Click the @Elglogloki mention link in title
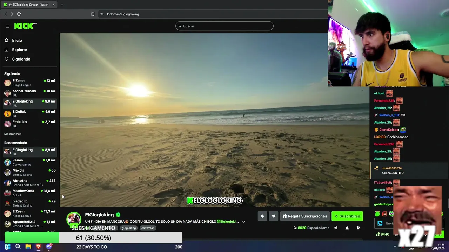Screen dimensions: 449x252 (x=228, y=222)
